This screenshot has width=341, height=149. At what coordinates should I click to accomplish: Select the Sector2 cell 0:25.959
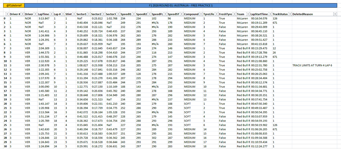point(98,44)
